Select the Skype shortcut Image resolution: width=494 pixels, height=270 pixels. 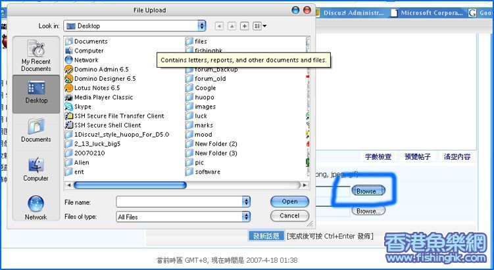pyautogui.click(x=78, y=106)
